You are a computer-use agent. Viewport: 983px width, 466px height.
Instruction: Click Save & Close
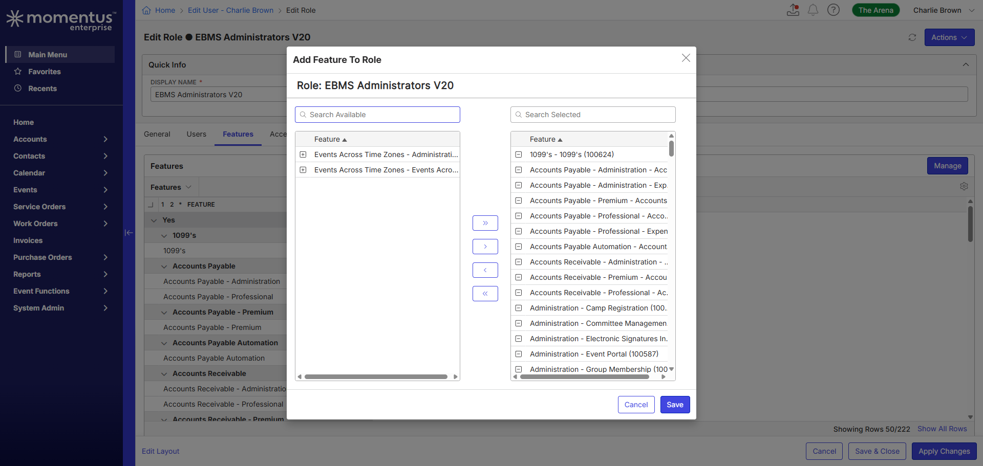point(877,451)
